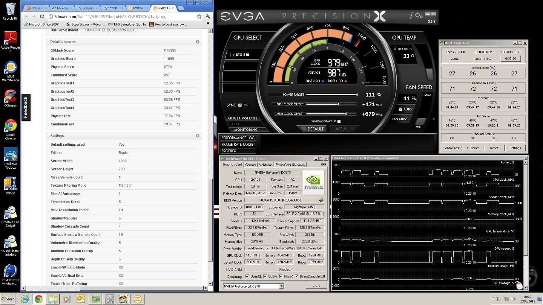Open EVGA Precision settings gear icon
Screen dimensions: 543x305
coord(419,15)
